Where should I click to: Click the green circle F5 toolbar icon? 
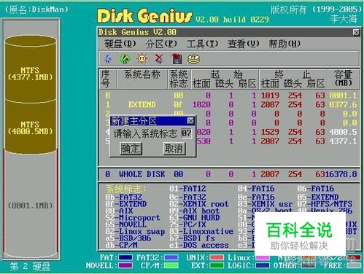[x=125, y=59]
